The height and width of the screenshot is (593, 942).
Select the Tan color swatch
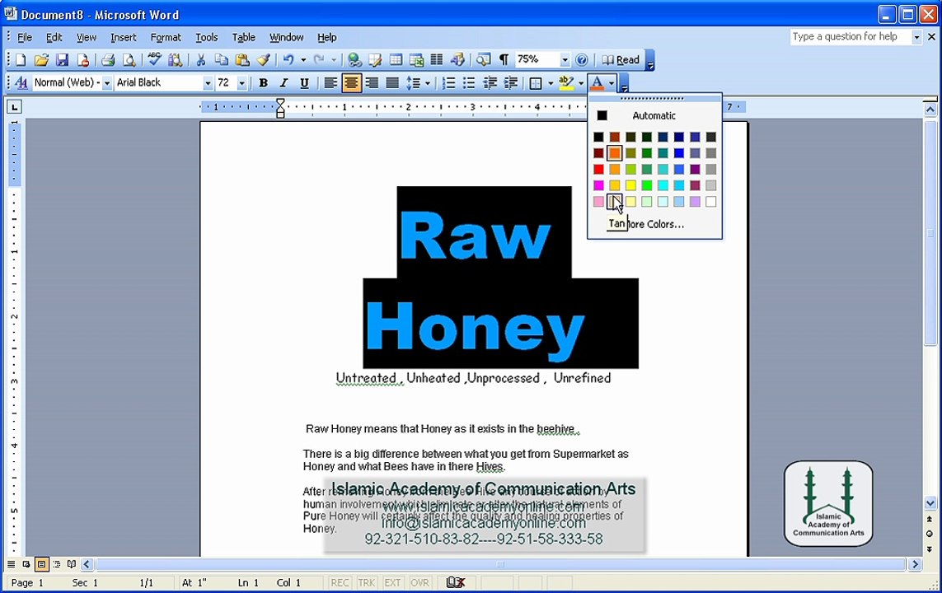(615, 202)
